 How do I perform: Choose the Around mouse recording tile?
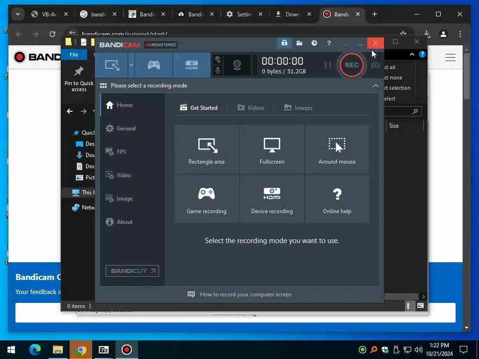(x=337, y=150)
